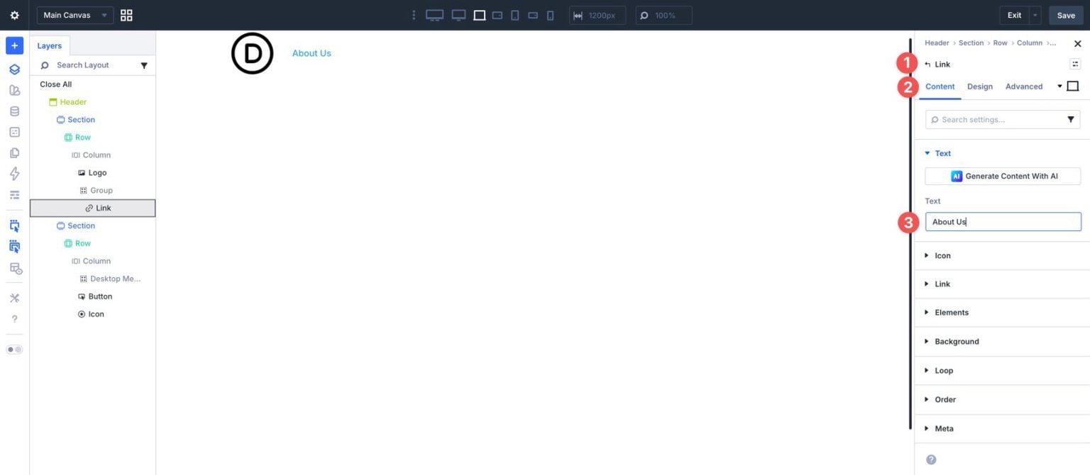Click the About Us link on canvas

point(312,53)
